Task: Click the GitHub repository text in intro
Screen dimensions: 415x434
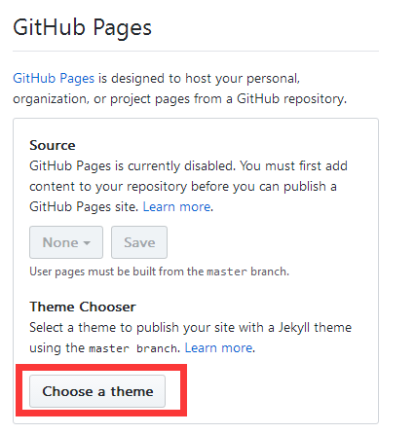Action: click(291, 99)
